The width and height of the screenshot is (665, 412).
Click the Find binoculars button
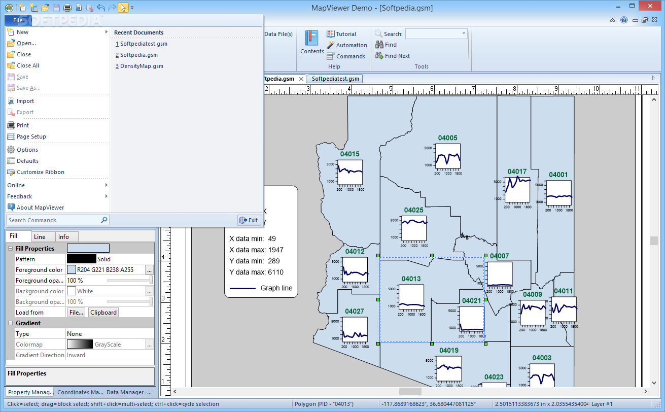386,45
